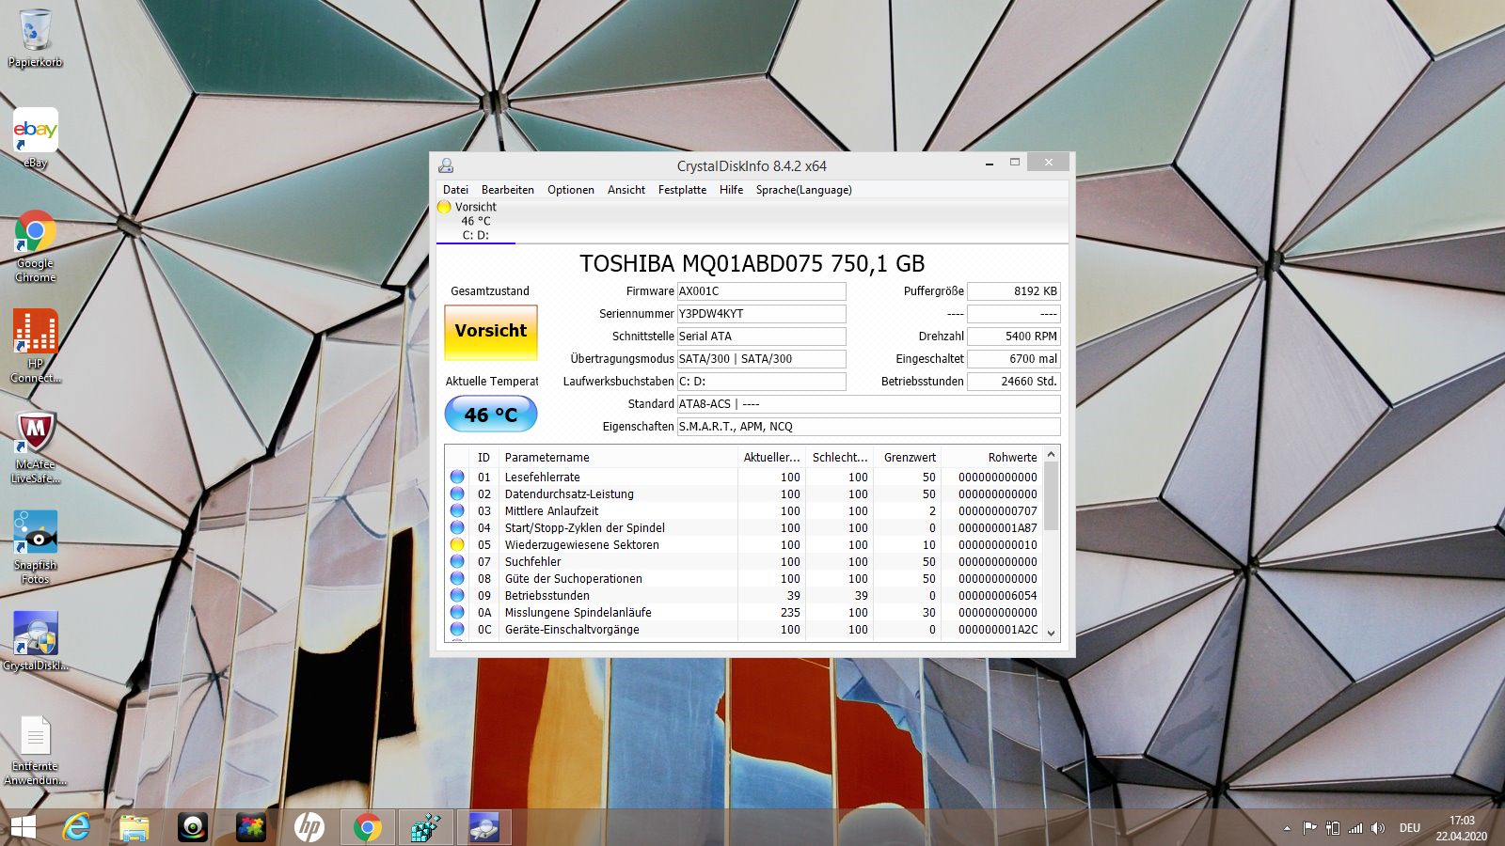This screenshot has width=1505, height=846.
Task: Launch Google Chrome from the desktop
Action: coord(35,246)
